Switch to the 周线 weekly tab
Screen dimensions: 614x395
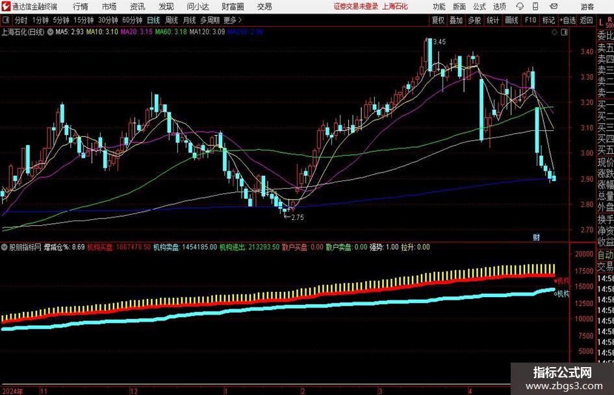pos(171,20)
